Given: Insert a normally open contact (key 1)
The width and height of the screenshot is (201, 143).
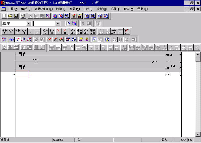Looking at the screenshot, I should point(5,31).
